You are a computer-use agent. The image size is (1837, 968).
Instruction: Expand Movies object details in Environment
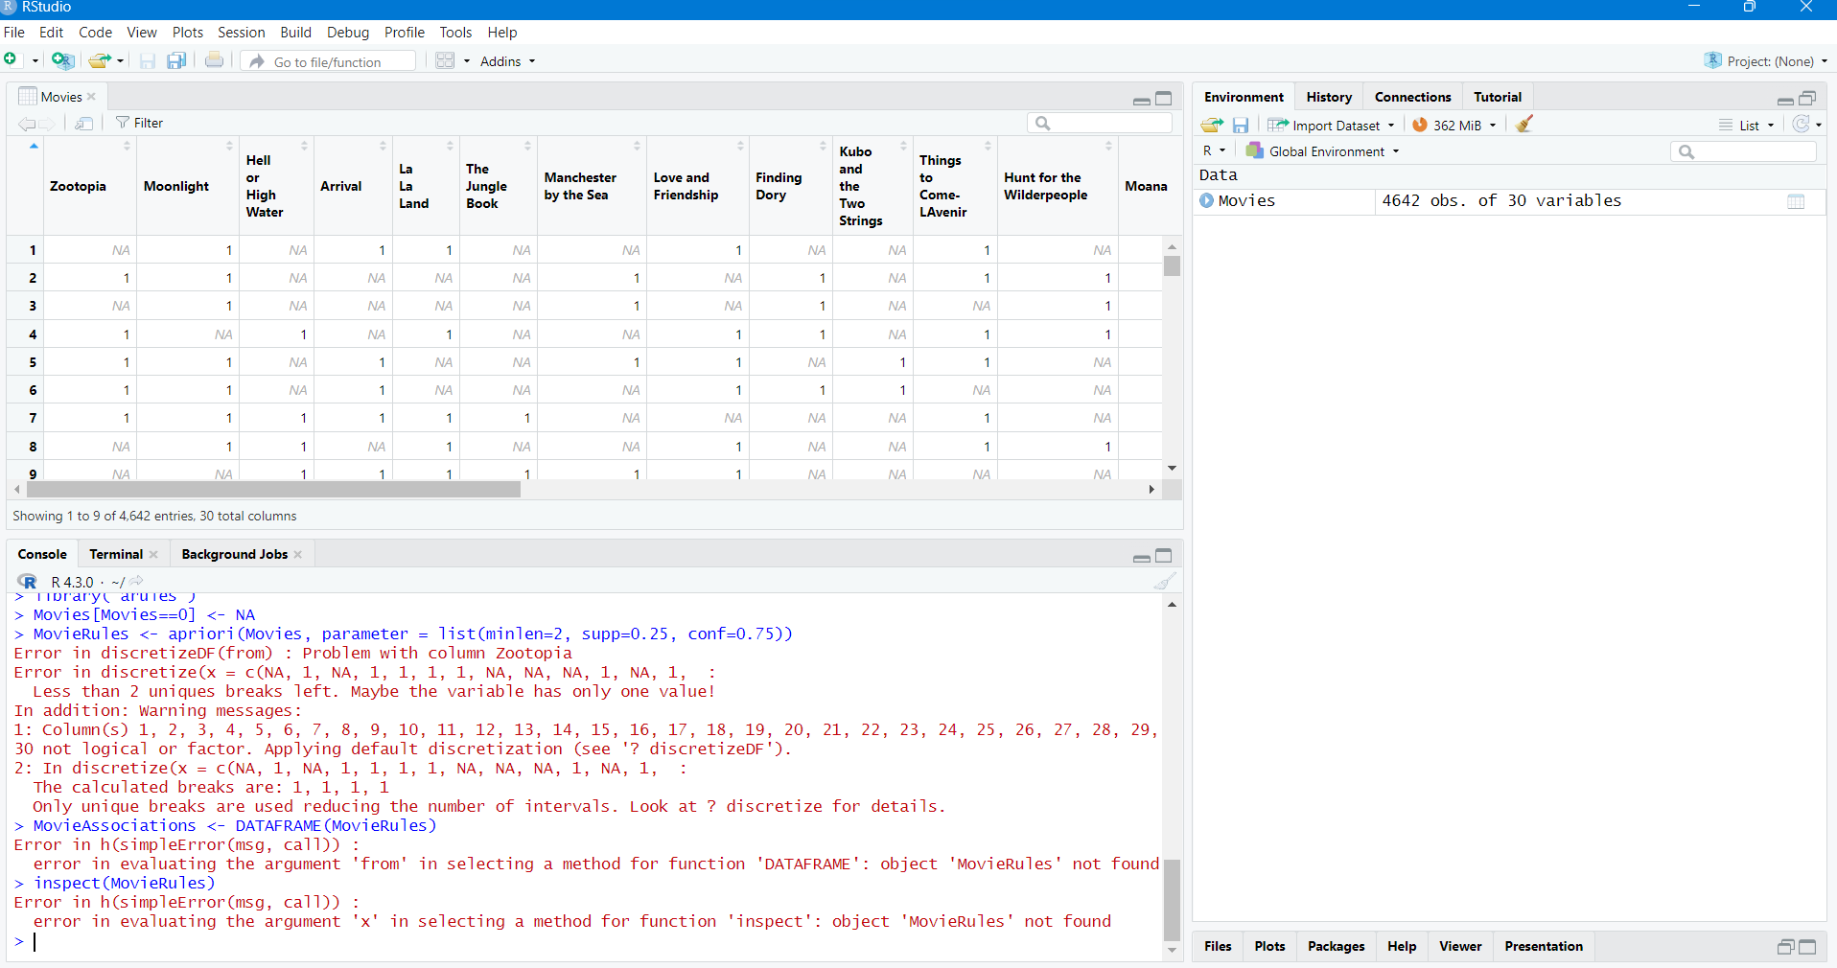pyautogui.click(x=1207, y=200)
